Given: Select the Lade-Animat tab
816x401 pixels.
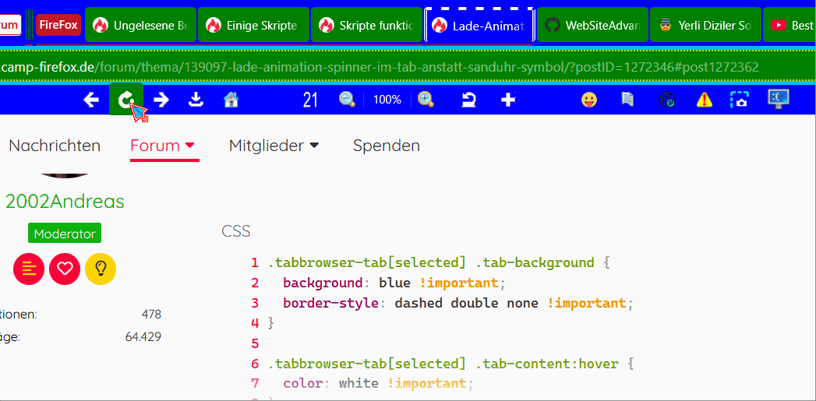Looking at the screenshot, I should coord(479,25).
